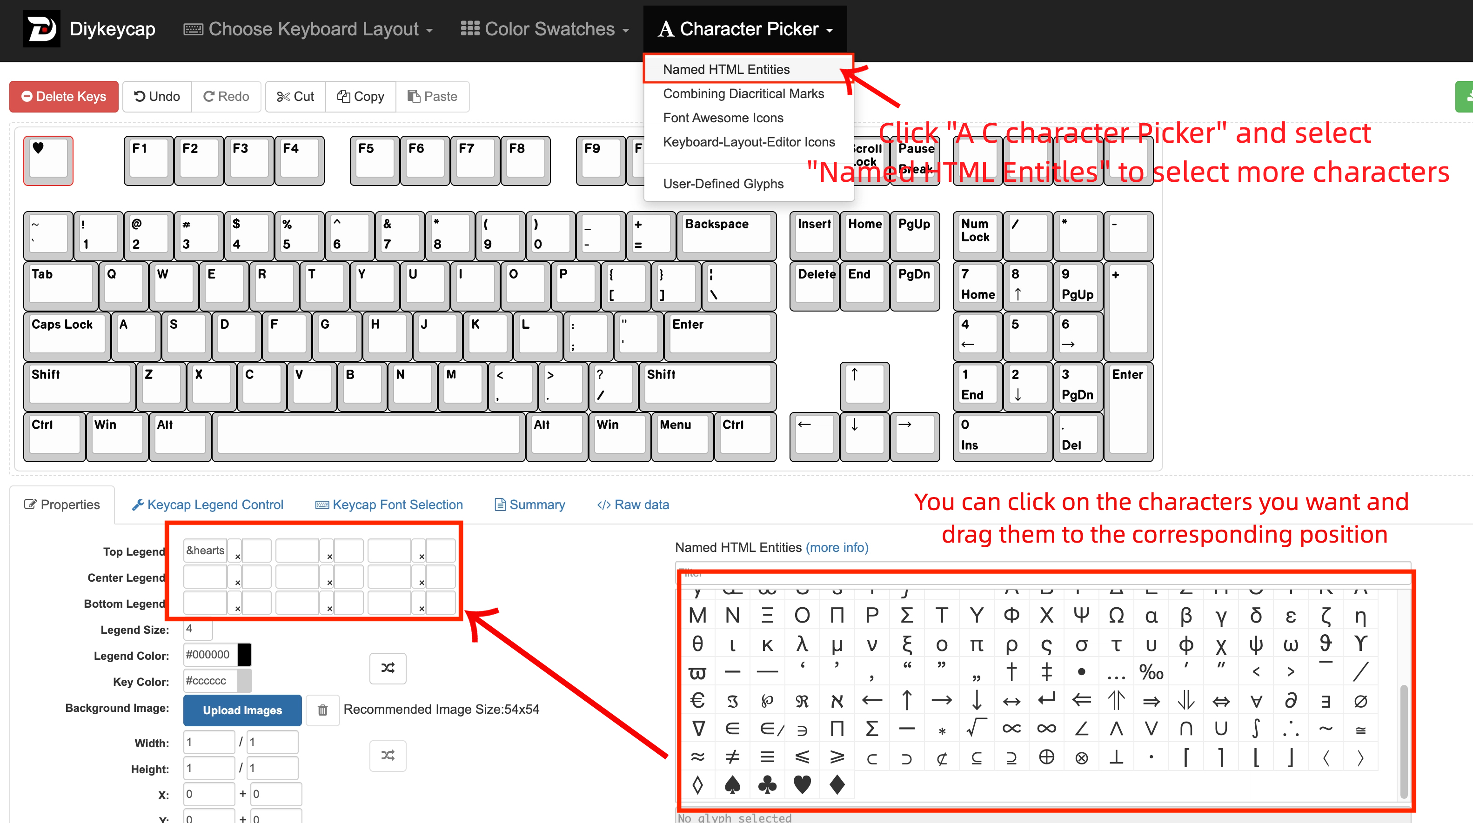The image size is (1473, 823).
Task: Open the more info link
Action: pyautogui.click(x=837, y=548)
